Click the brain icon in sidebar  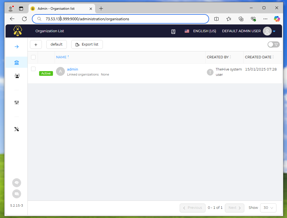(17, 183)
